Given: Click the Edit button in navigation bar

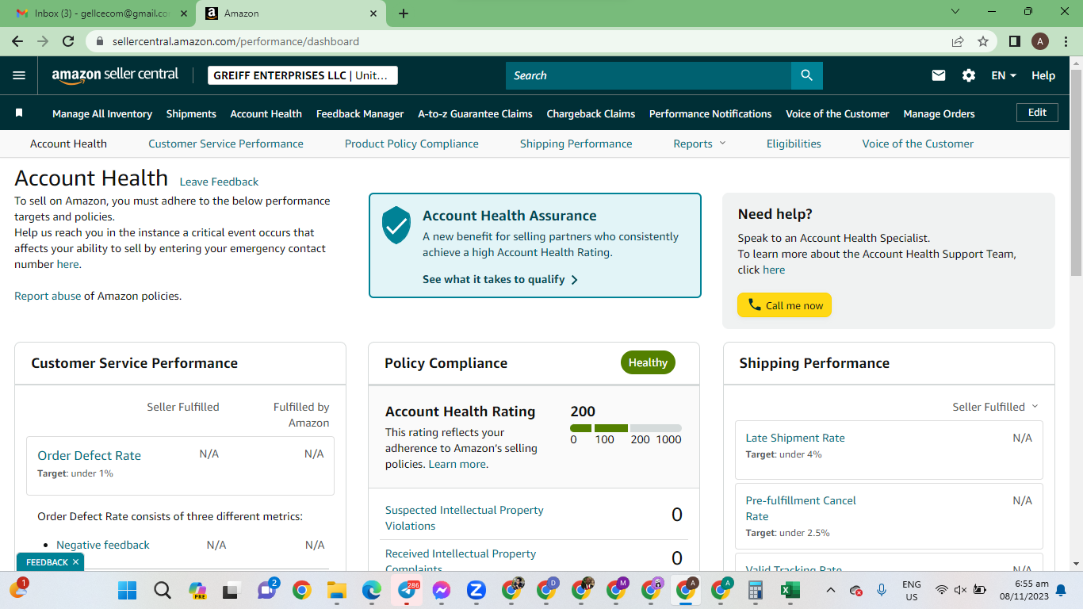Looking at the screenshot, I should pos(1037,113).
